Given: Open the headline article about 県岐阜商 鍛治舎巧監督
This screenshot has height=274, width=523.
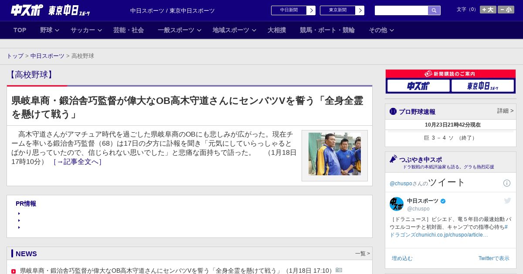Looking at the screenshot, I should click(x=187, y=107).
